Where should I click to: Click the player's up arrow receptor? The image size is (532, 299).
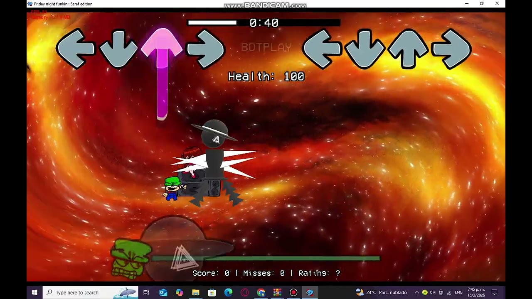point(408,49)
